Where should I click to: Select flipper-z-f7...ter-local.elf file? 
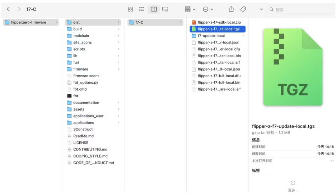point(217,62)
